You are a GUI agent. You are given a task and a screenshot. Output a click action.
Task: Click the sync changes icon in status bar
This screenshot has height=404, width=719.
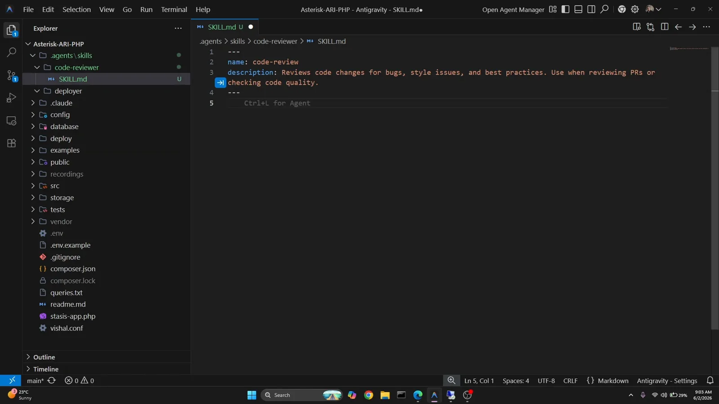point(52,380)
